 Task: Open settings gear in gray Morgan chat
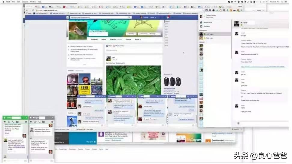[x=52, y=122]
